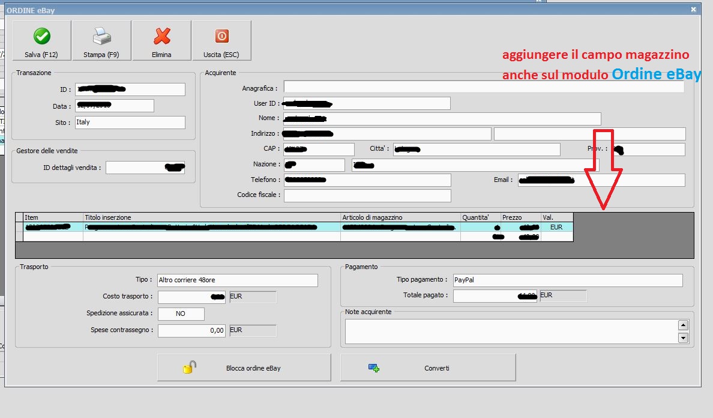Click Note acquirente scroll down arrow
The width and height of the screenshot is (713, 418).
pyautogui.click(x=683, y=338)
